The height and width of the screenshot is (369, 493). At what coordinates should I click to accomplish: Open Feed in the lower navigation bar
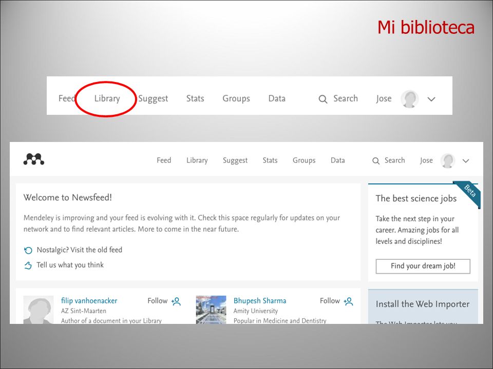pyautogui.click(x=164, y=160)
